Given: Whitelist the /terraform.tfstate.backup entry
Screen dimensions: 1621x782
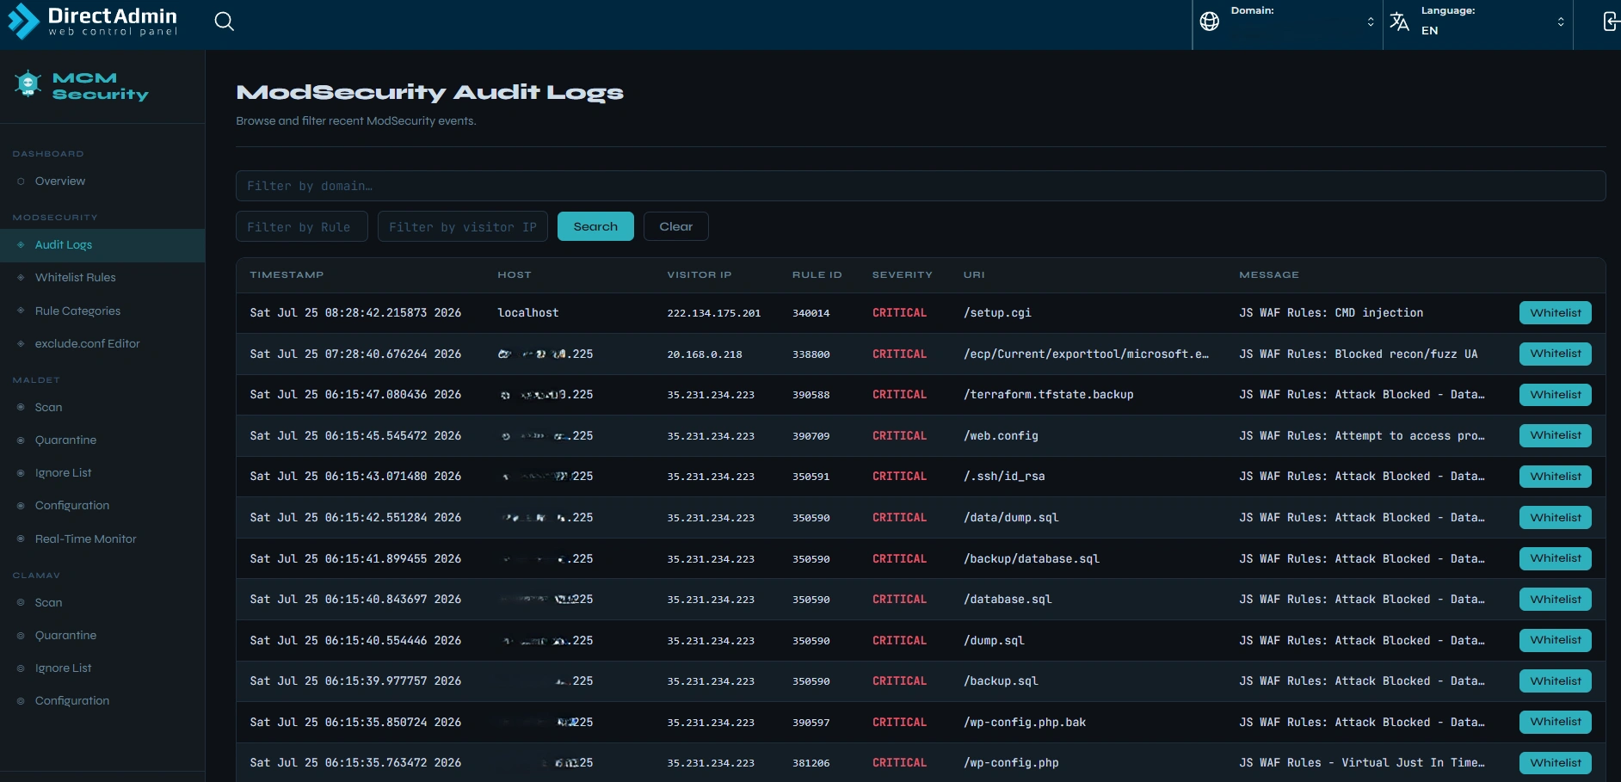Looking at the screenshot, I should 1556,395.
